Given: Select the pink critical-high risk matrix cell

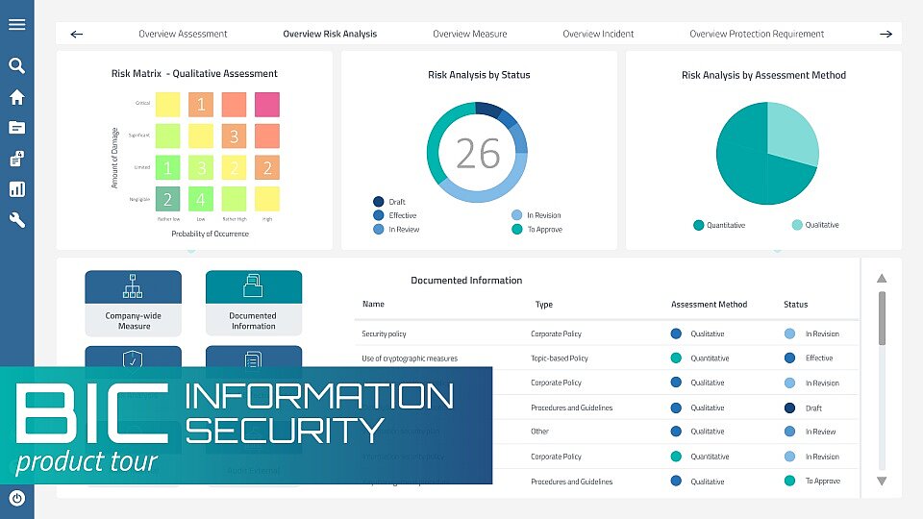Looking at the screenshot, I should [x=266, y=105].
